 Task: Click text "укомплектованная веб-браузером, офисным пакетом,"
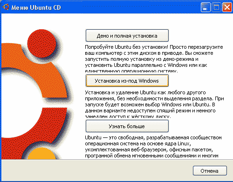pos(149,149)
